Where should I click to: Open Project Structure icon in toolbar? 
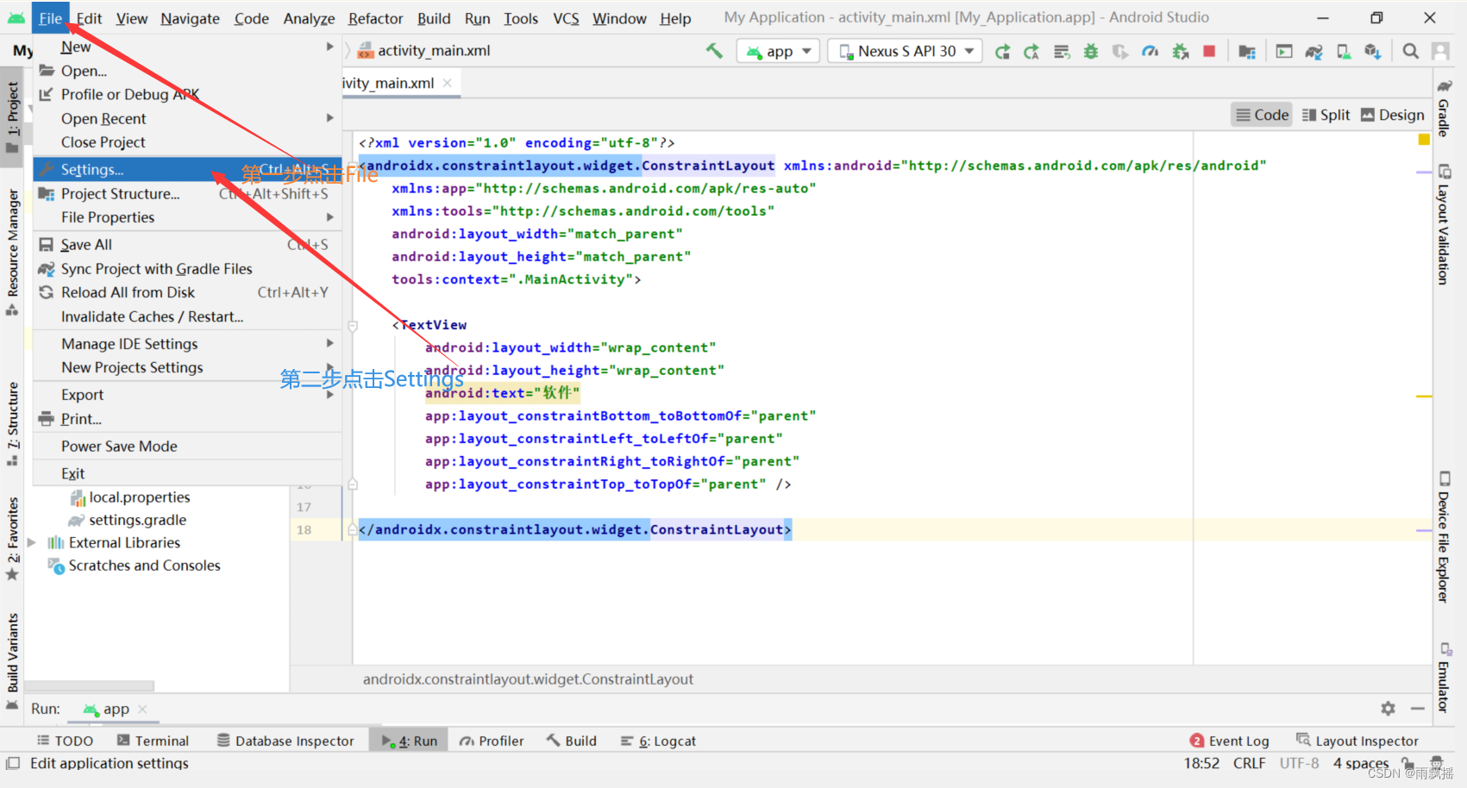pyautogui.click(x=1247, y=52)
